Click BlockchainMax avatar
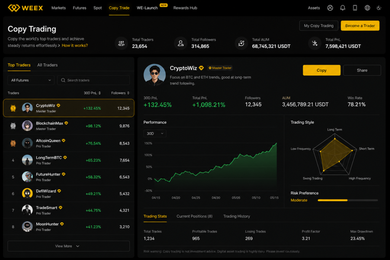The height and width of the screenshot is (260, 390). [x=27, y=126]
